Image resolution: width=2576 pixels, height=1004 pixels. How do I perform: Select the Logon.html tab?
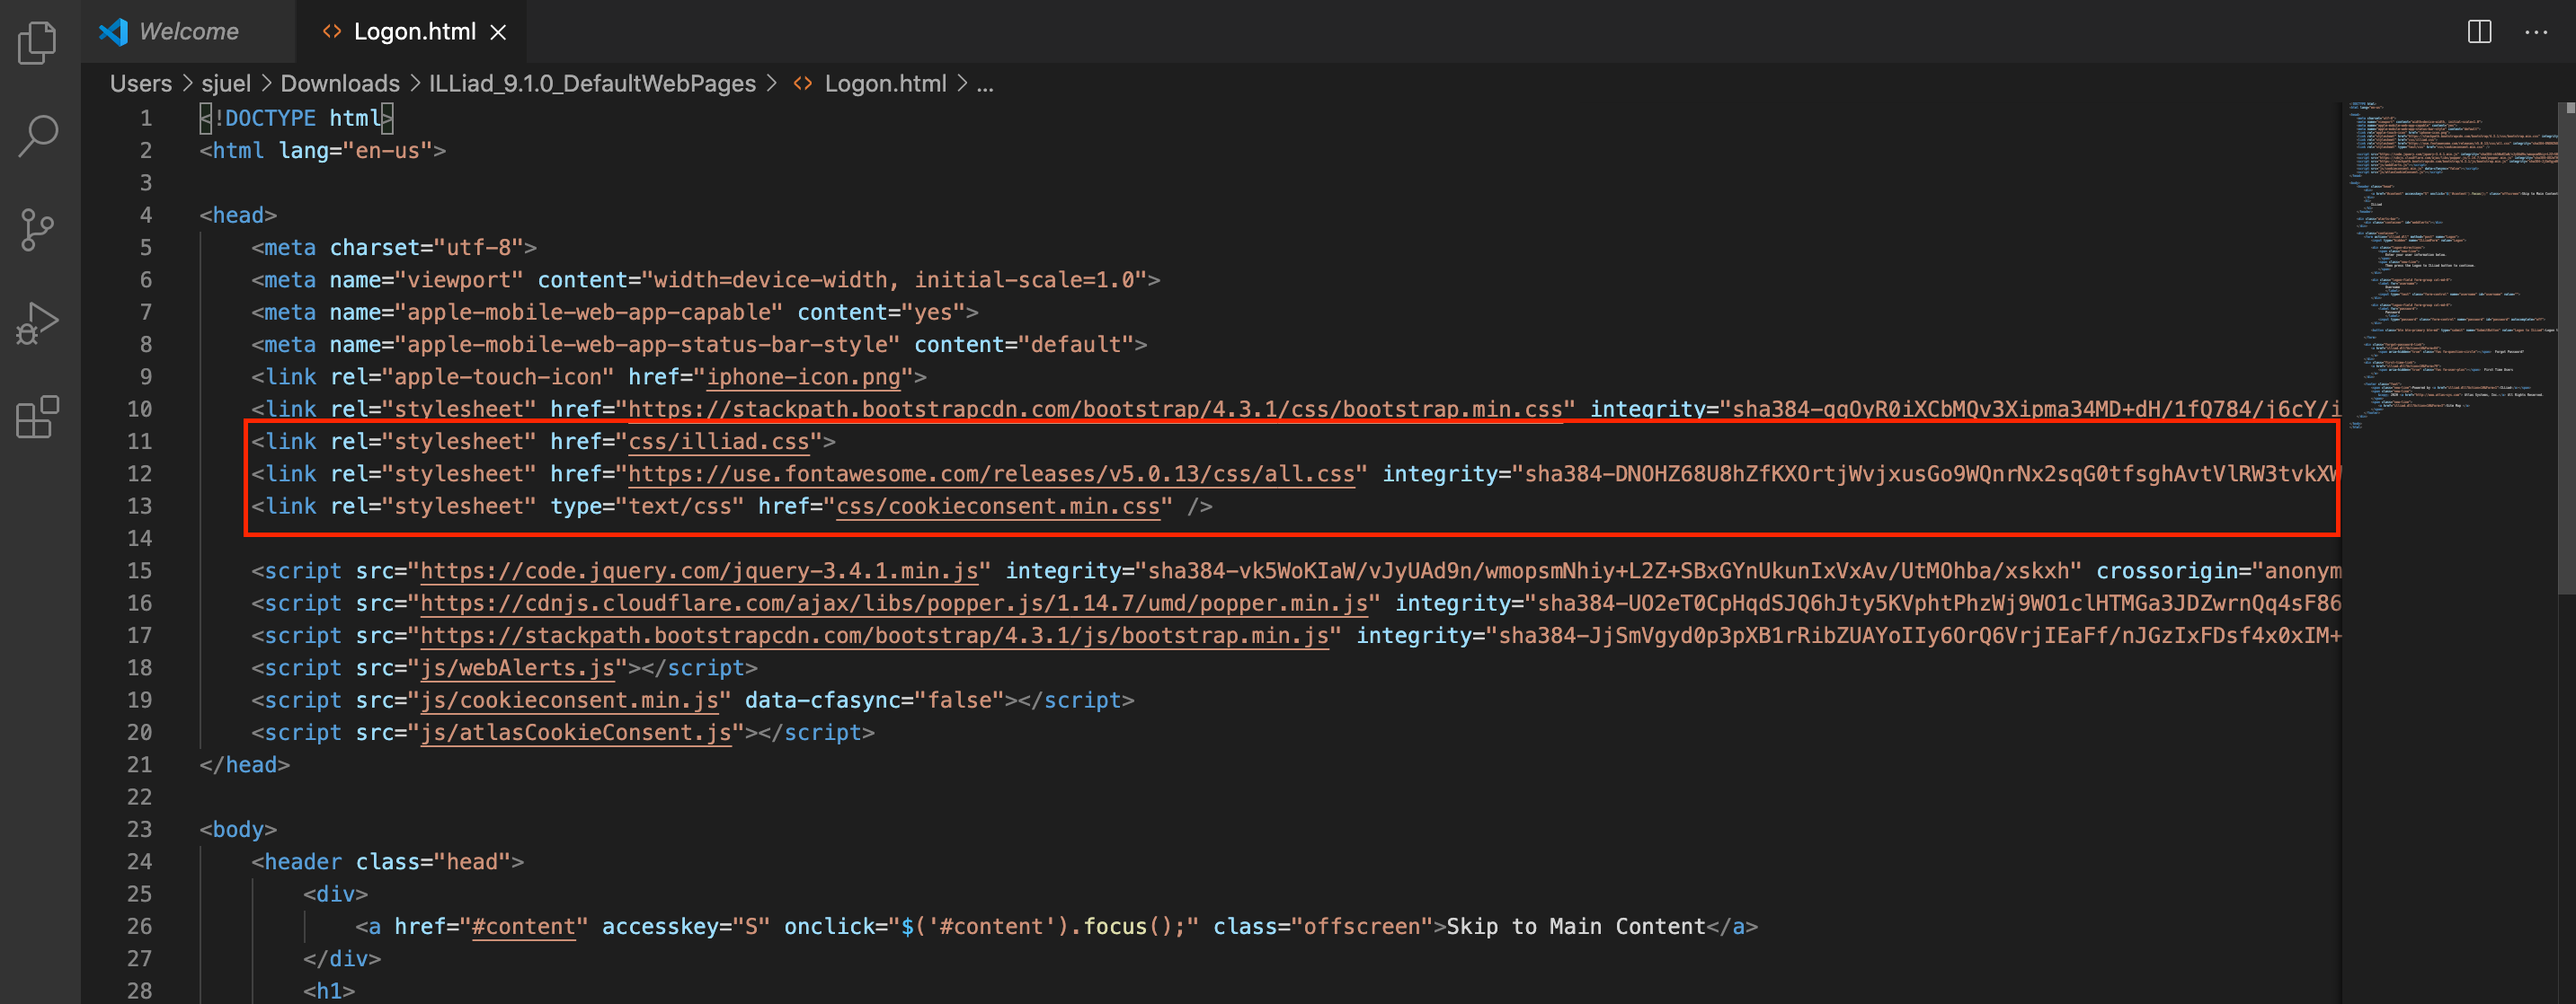click(x=415, y=31)
